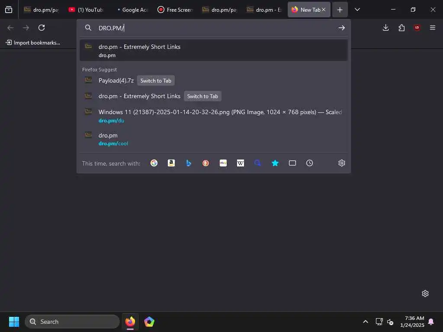Open the uBlock Origin extension icon
Viewport: 443px width, 332px height.
pos(417,28)
